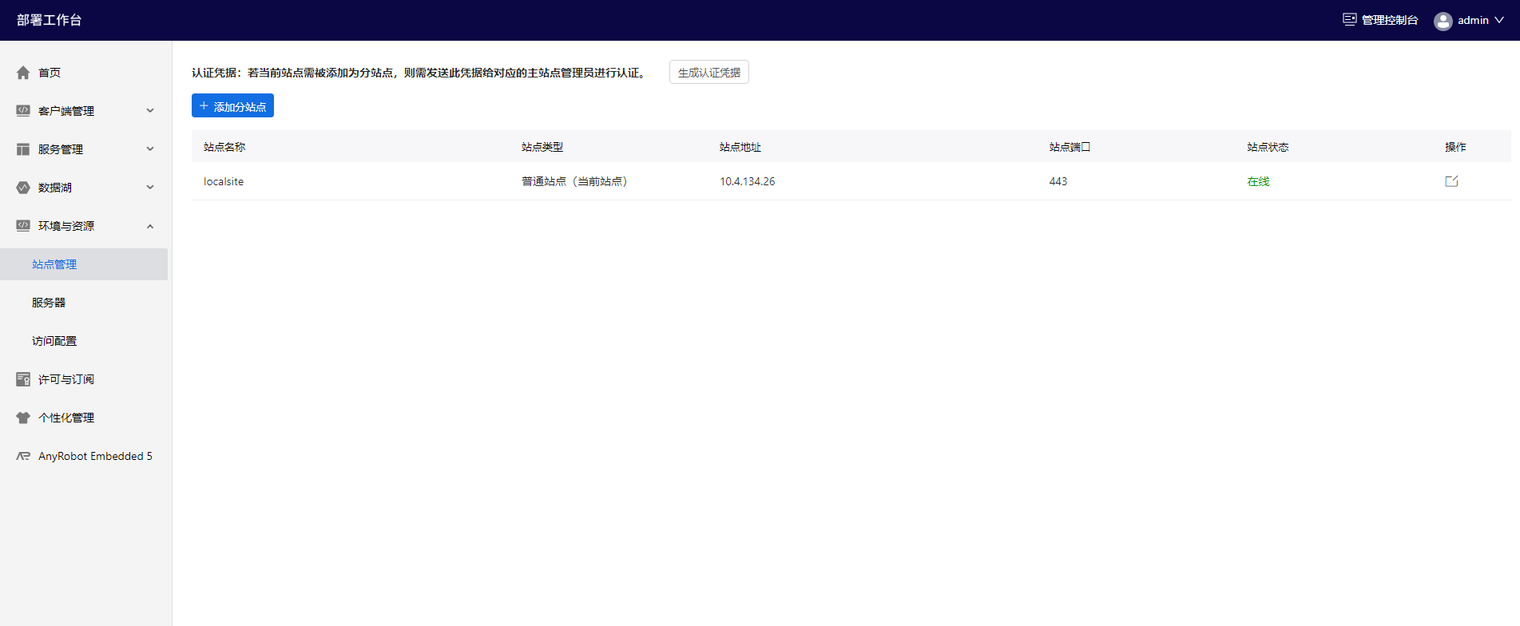
Task: Collapse the 环境与资源 chevron
Action: 150,226
